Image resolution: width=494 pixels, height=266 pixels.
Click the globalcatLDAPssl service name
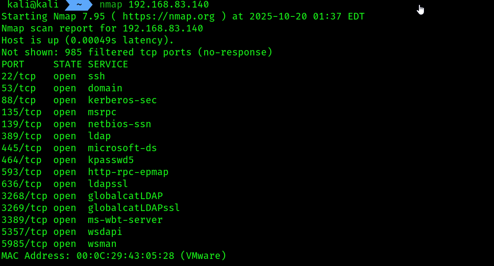[134, 208]
